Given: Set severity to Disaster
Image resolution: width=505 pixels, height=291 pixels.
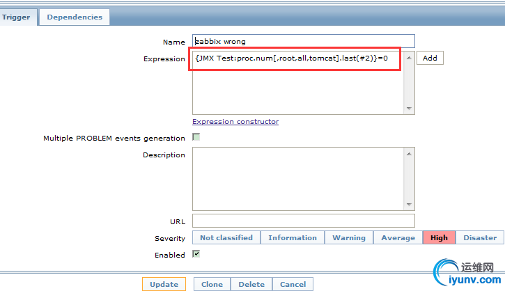Looking at the screenshot, I should [480, 237].
